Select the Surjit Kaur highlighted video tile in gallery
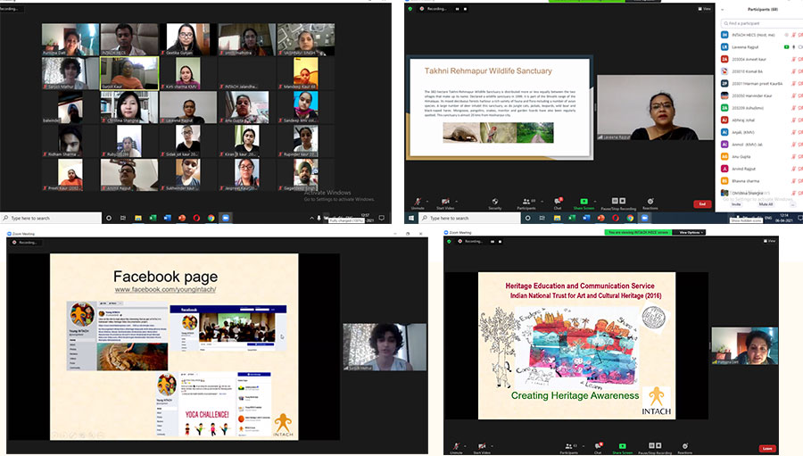The height and width of the screenshot is (456, 803). pos(129,73)
